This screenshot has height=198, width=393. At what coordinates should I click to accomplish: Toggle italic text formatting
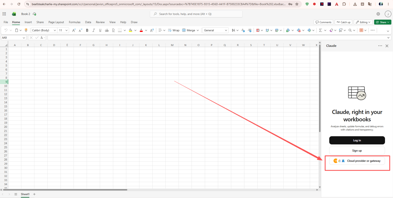click(94, 30)
